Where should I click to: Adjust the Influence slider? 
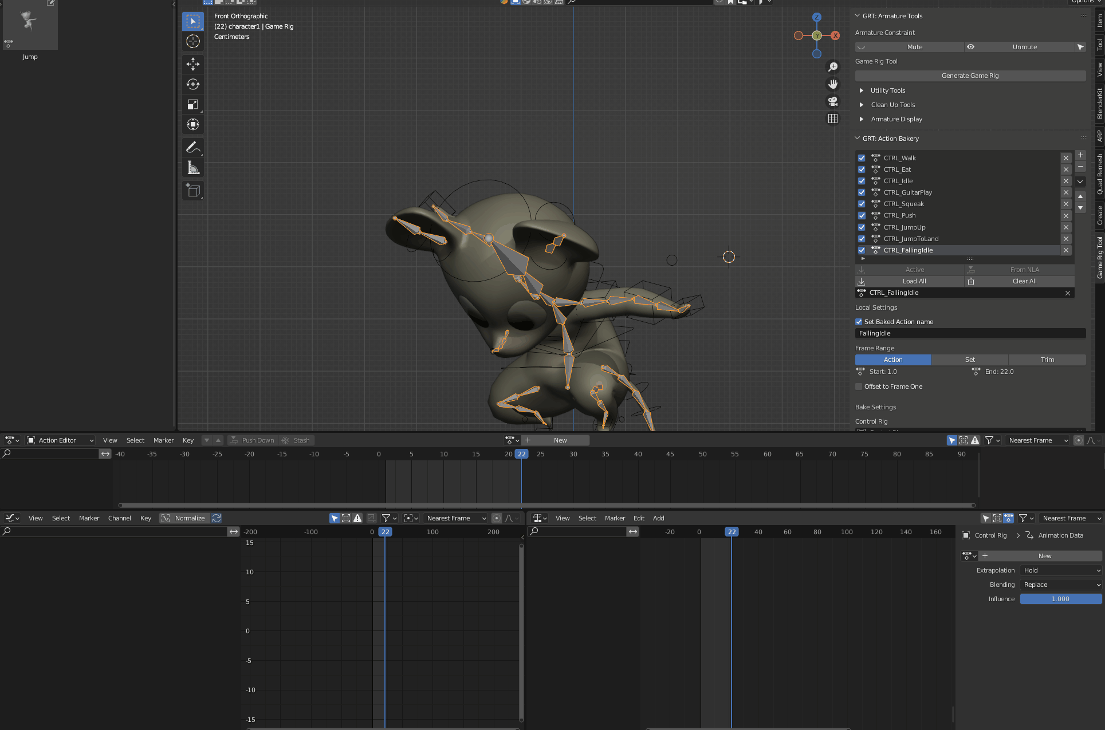(x=1060, y=599)
